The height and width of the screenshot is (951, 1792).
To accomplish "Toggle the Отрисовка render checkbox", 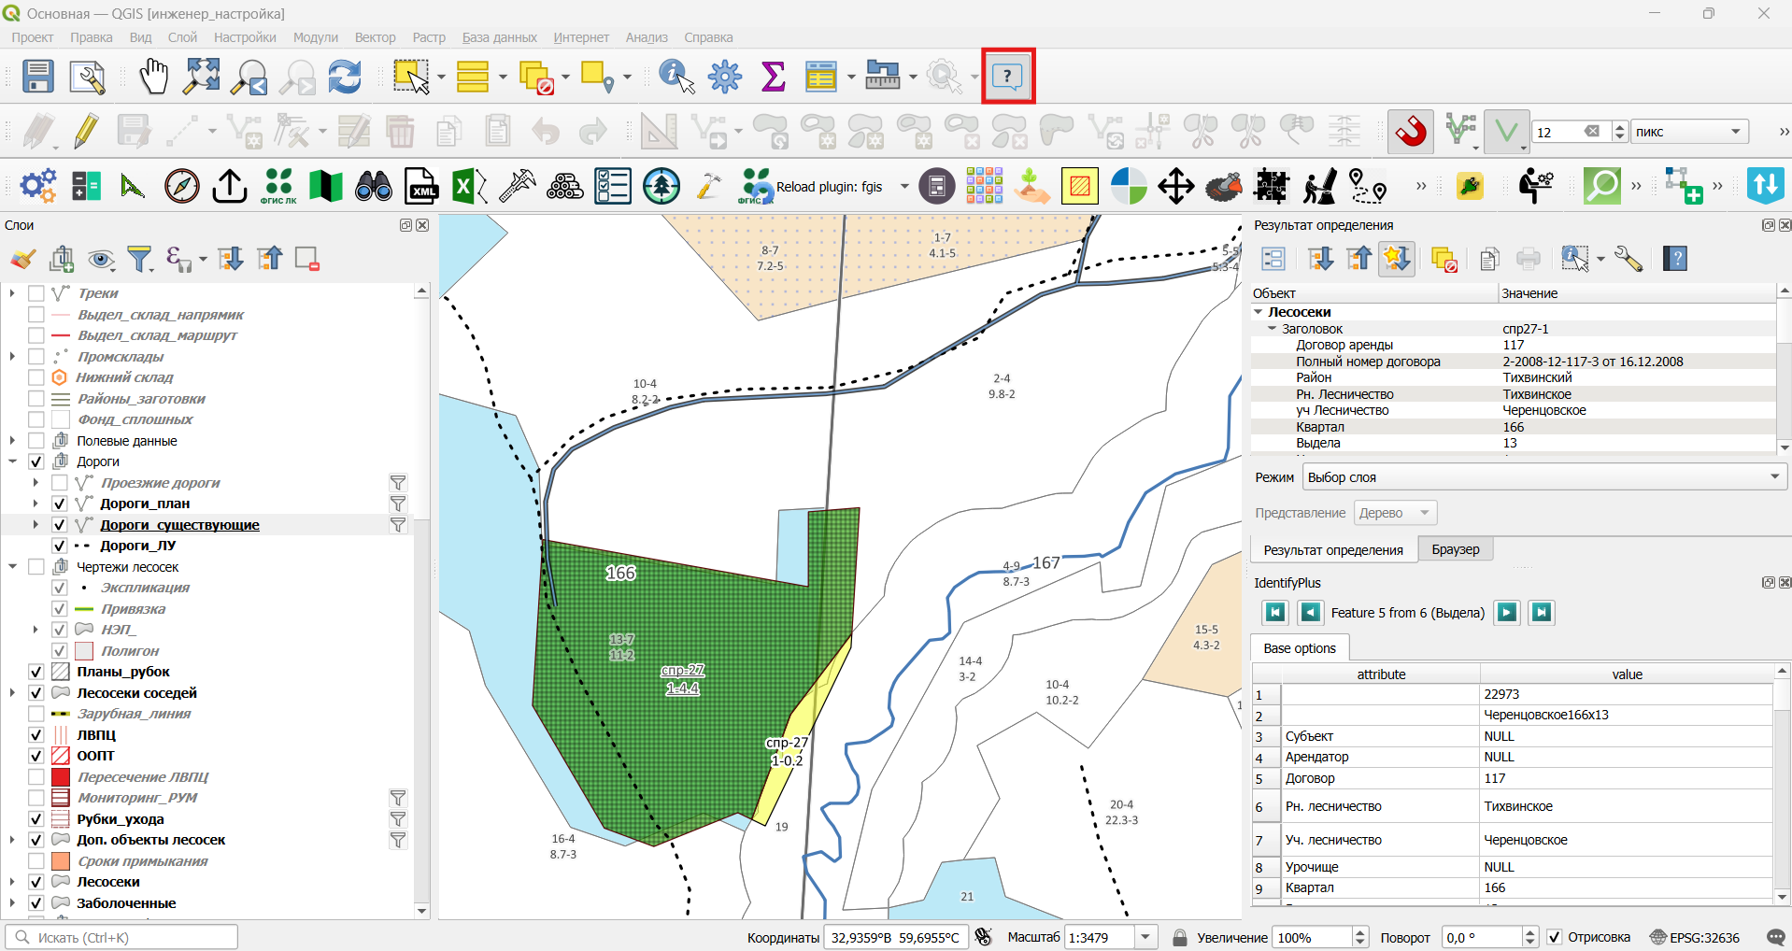I will (x=1555, y=937).
